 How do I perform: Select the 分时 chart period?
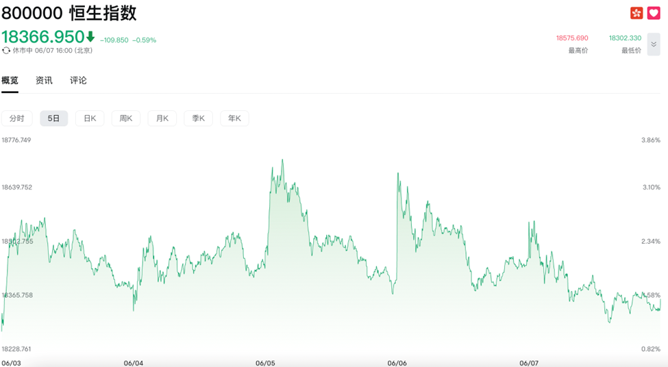(x=17, y=118)
